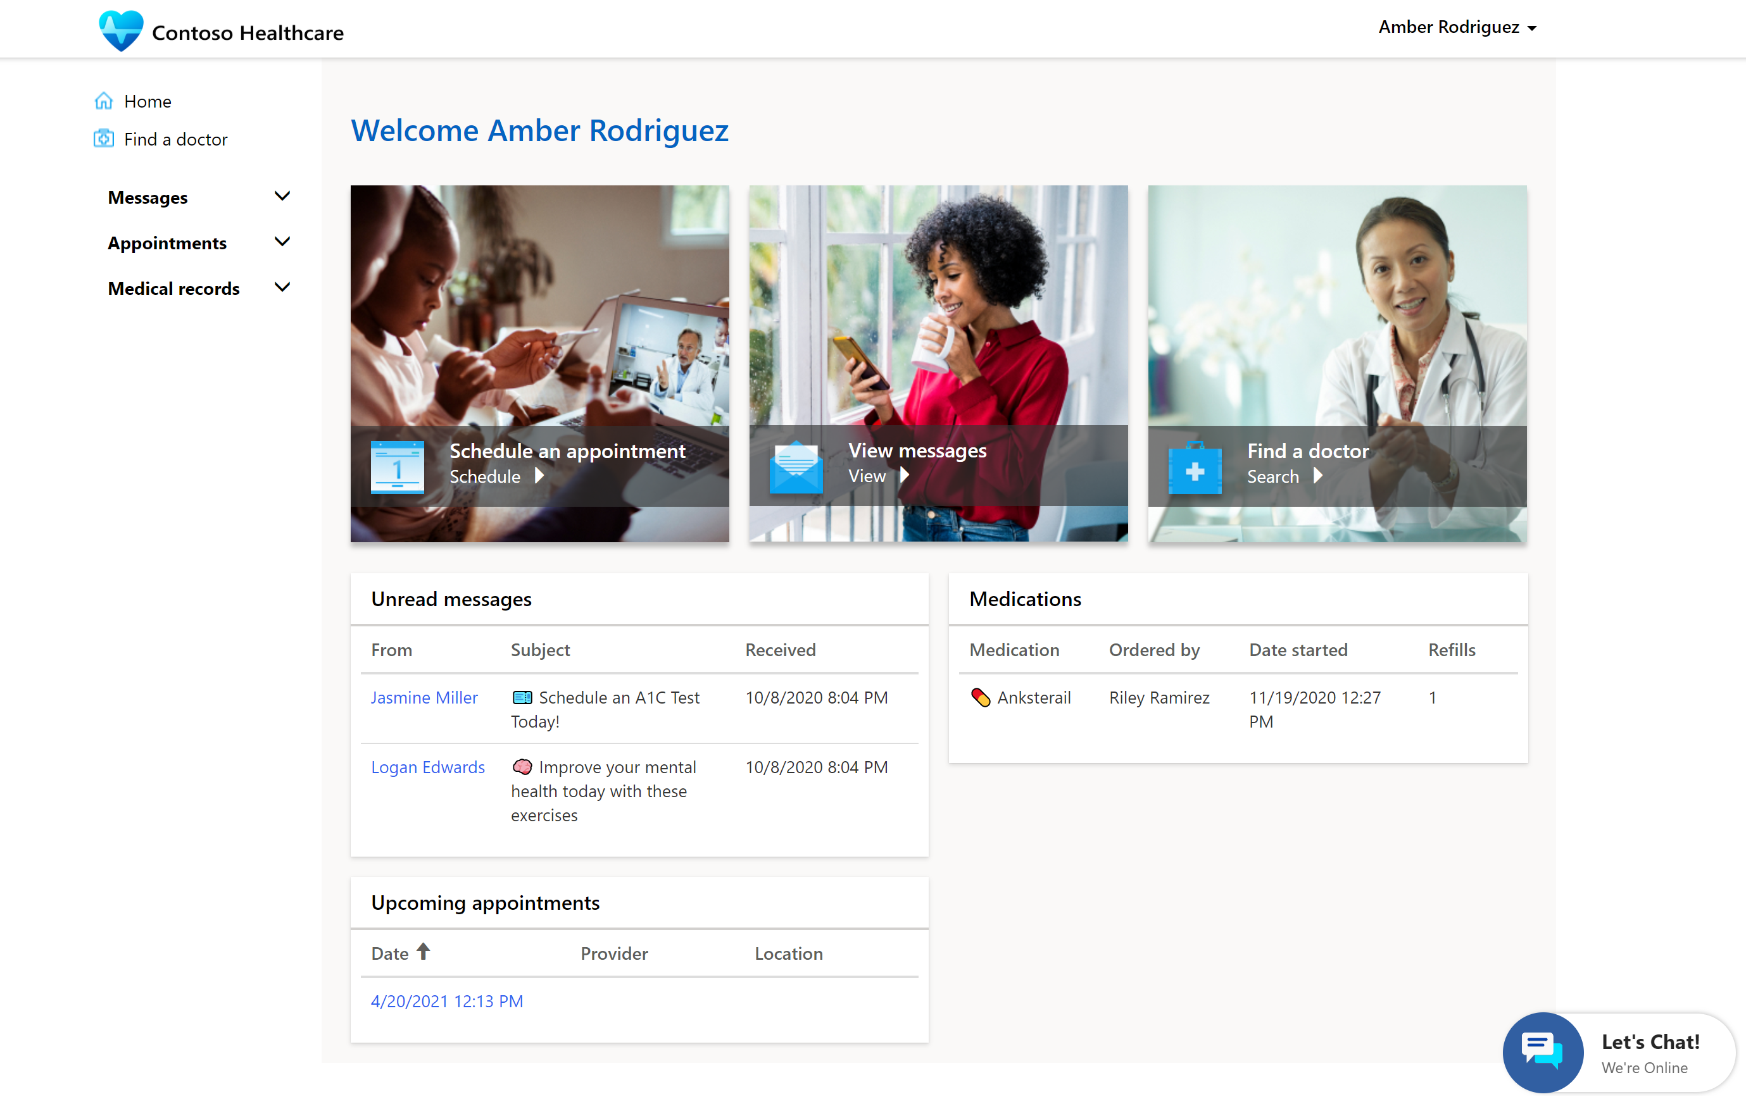The height and width of the screenshot is (1111, 1746).
Task: Click Jasmine Miller unread message link
Action: pos(424,697)
